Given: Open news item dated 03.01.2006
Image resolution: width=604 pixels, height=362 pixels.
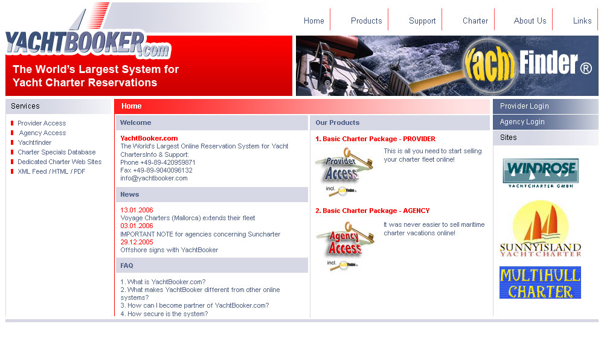Looking at the screenshot, I should [137, 226].
